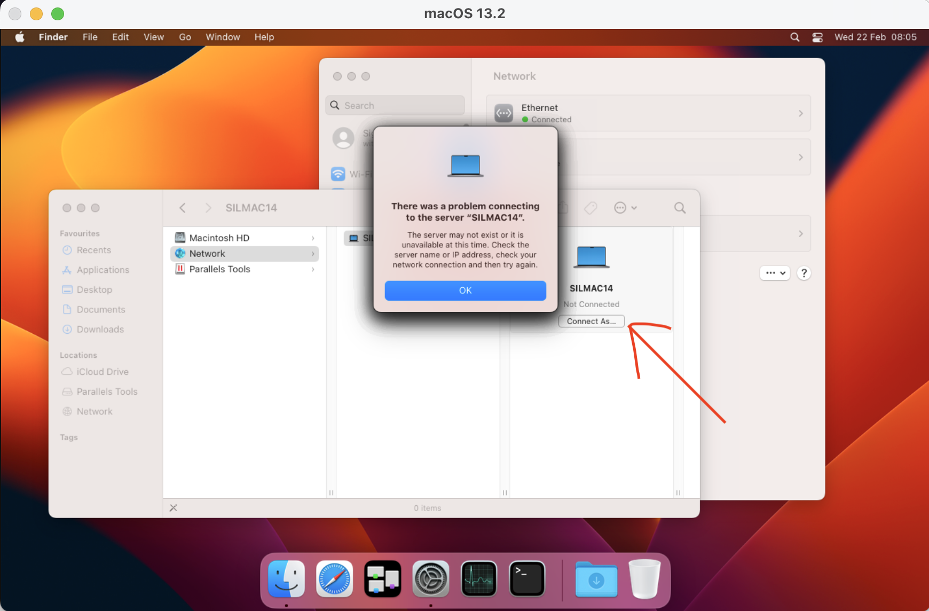Click the Finder tags toolbar icon
929x611 pixels.
(x=591, y=208)
